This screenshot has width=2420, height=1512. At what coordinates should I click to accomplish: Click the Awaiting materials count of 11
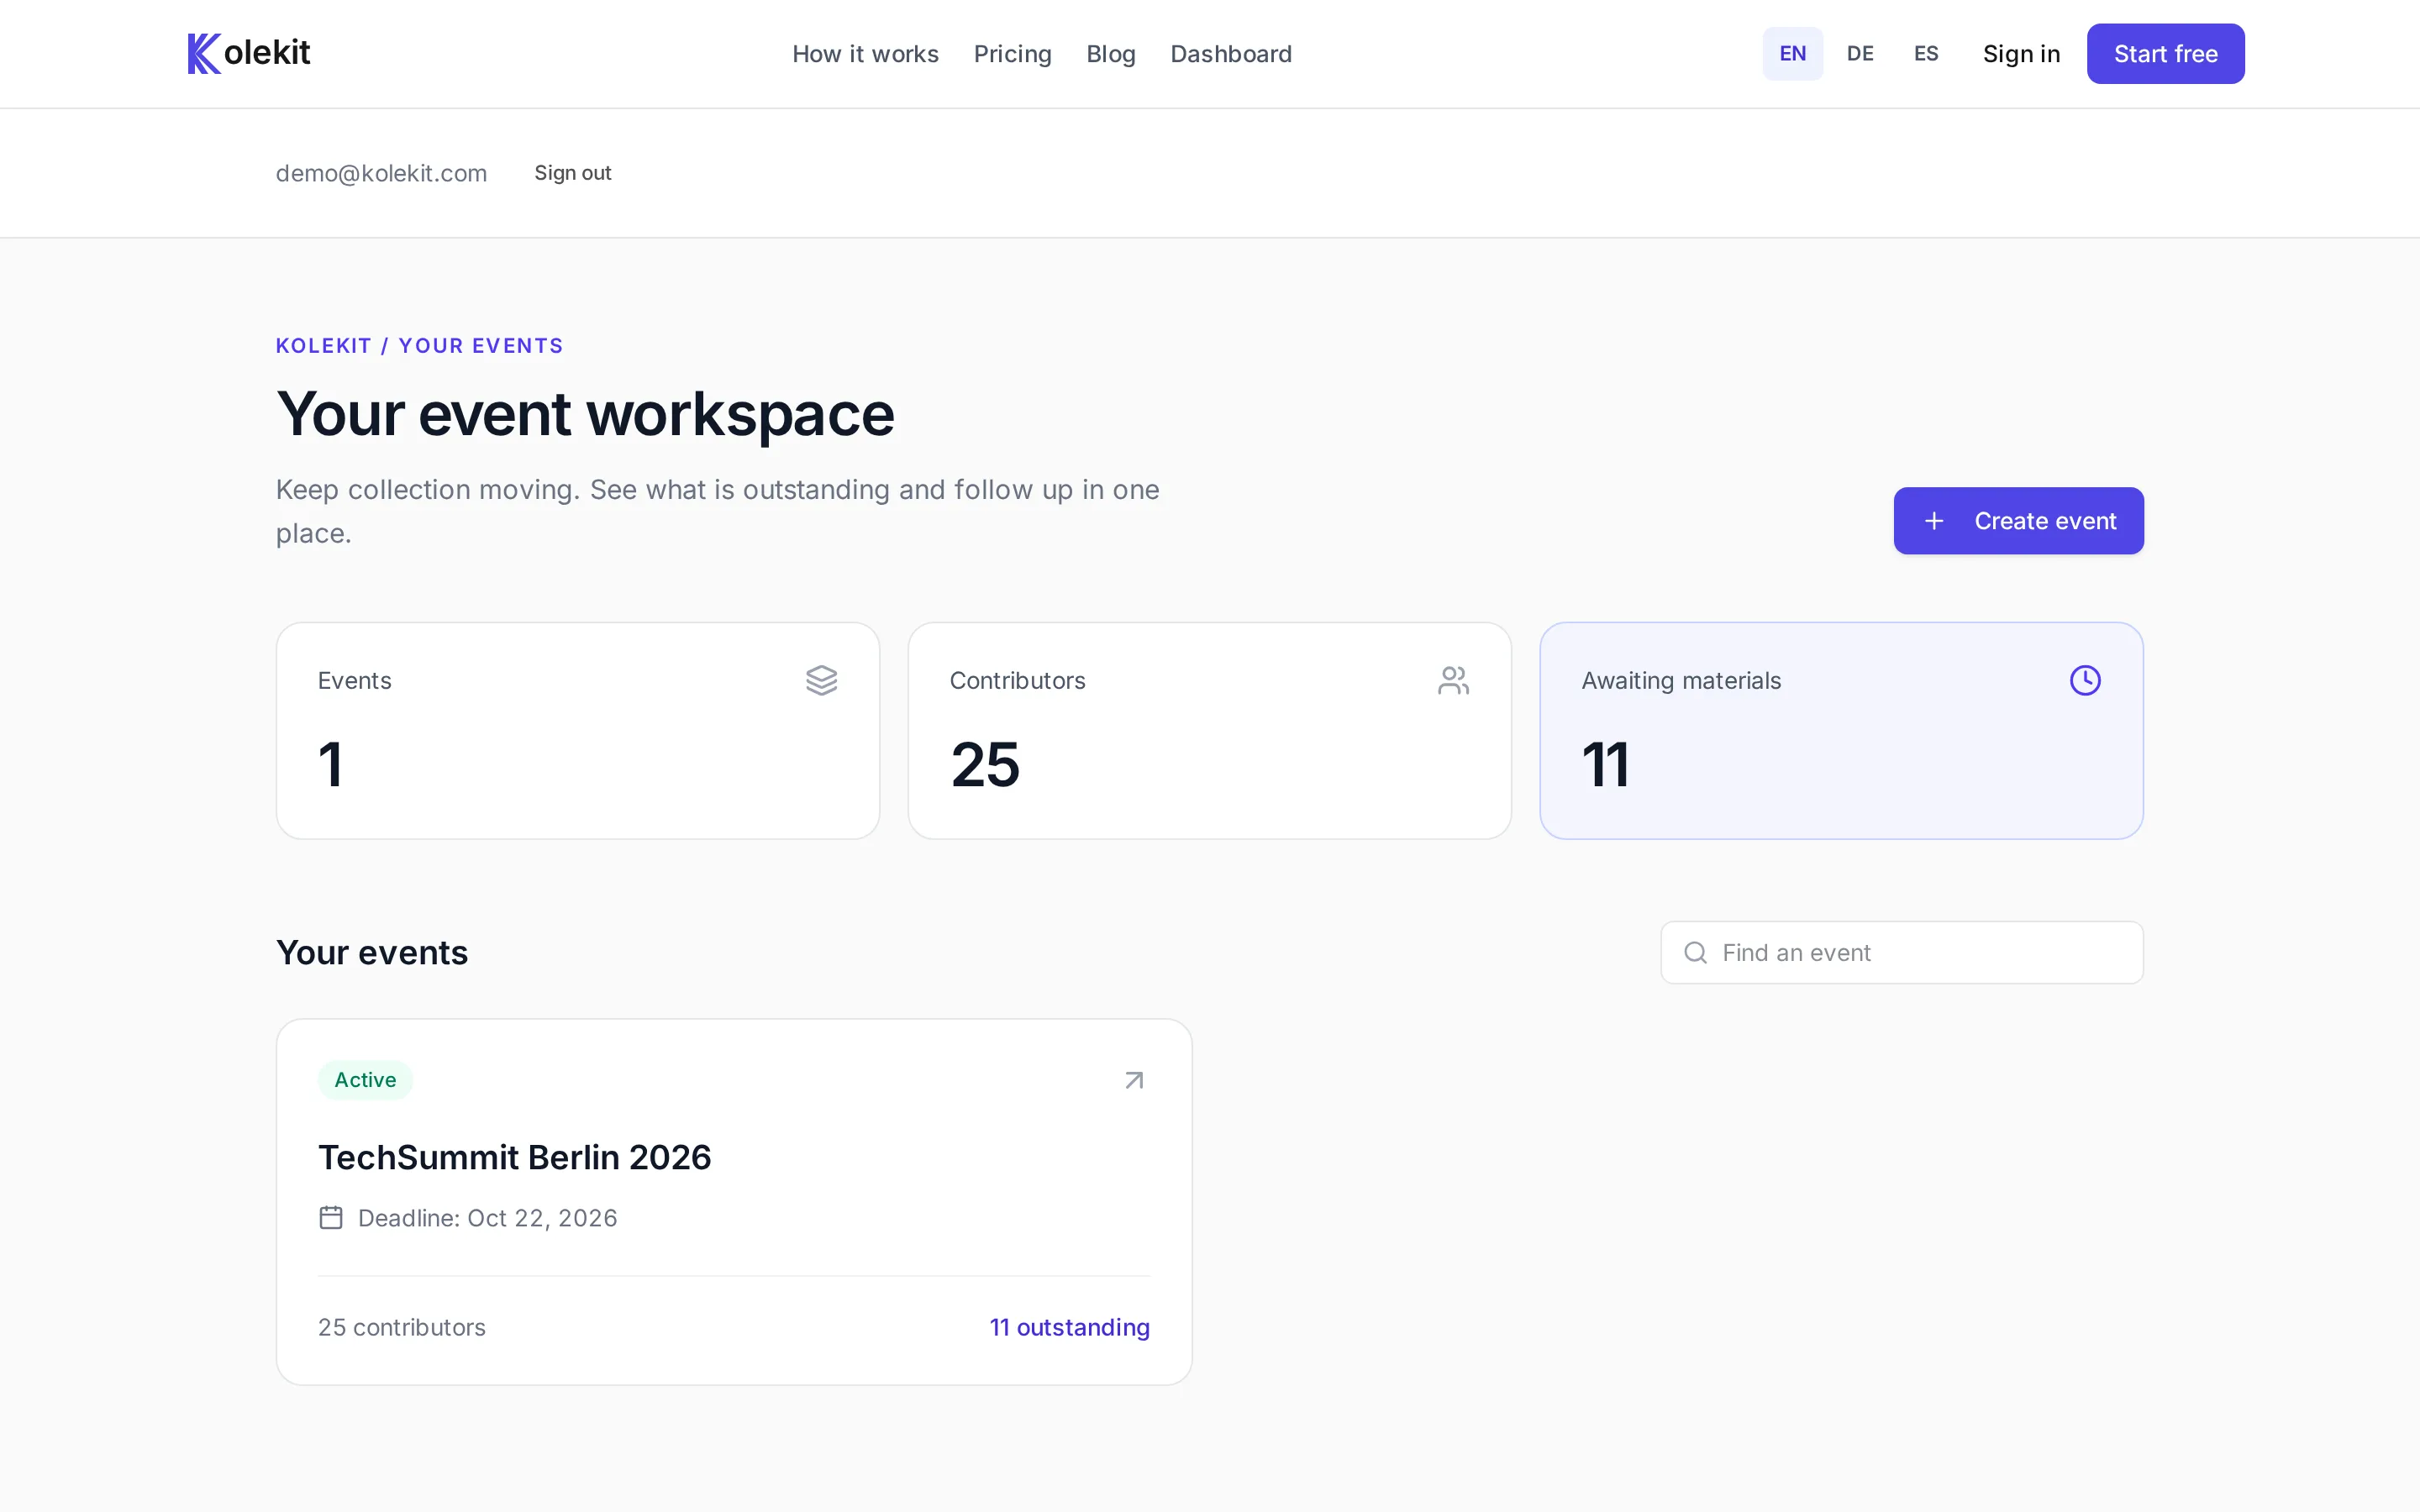click(x=1606, y=765)
